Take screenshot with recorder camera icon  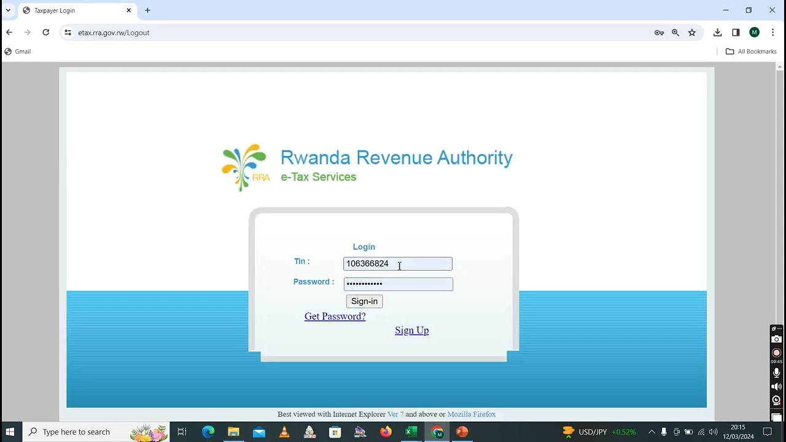777,339
